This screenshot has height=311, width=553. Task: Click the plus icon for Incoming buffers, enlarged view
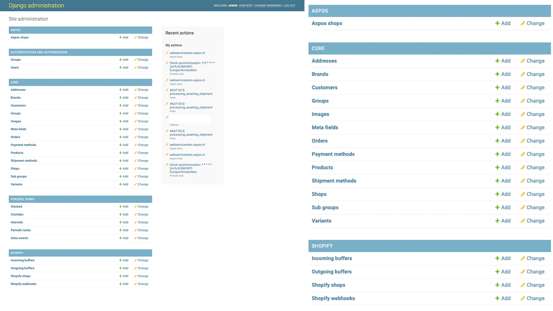point(497,258)
